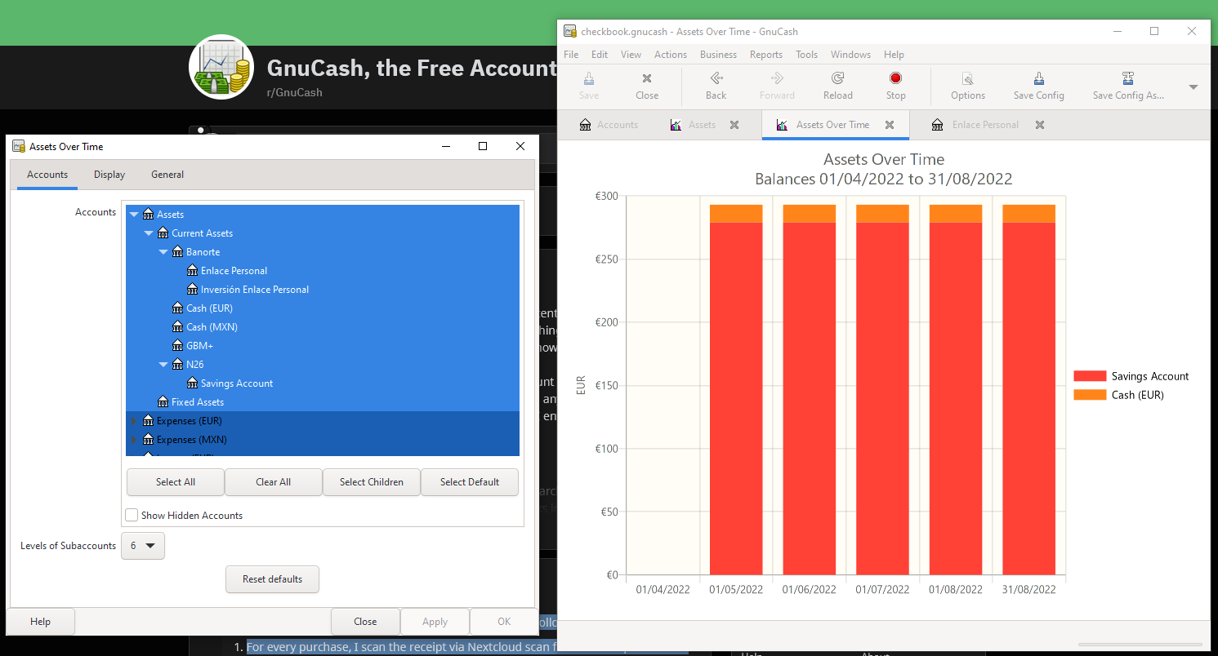Viewport: 1218px width, 656px height.
Task: Open report Options from the toolbar
Action: click(967, 79)
